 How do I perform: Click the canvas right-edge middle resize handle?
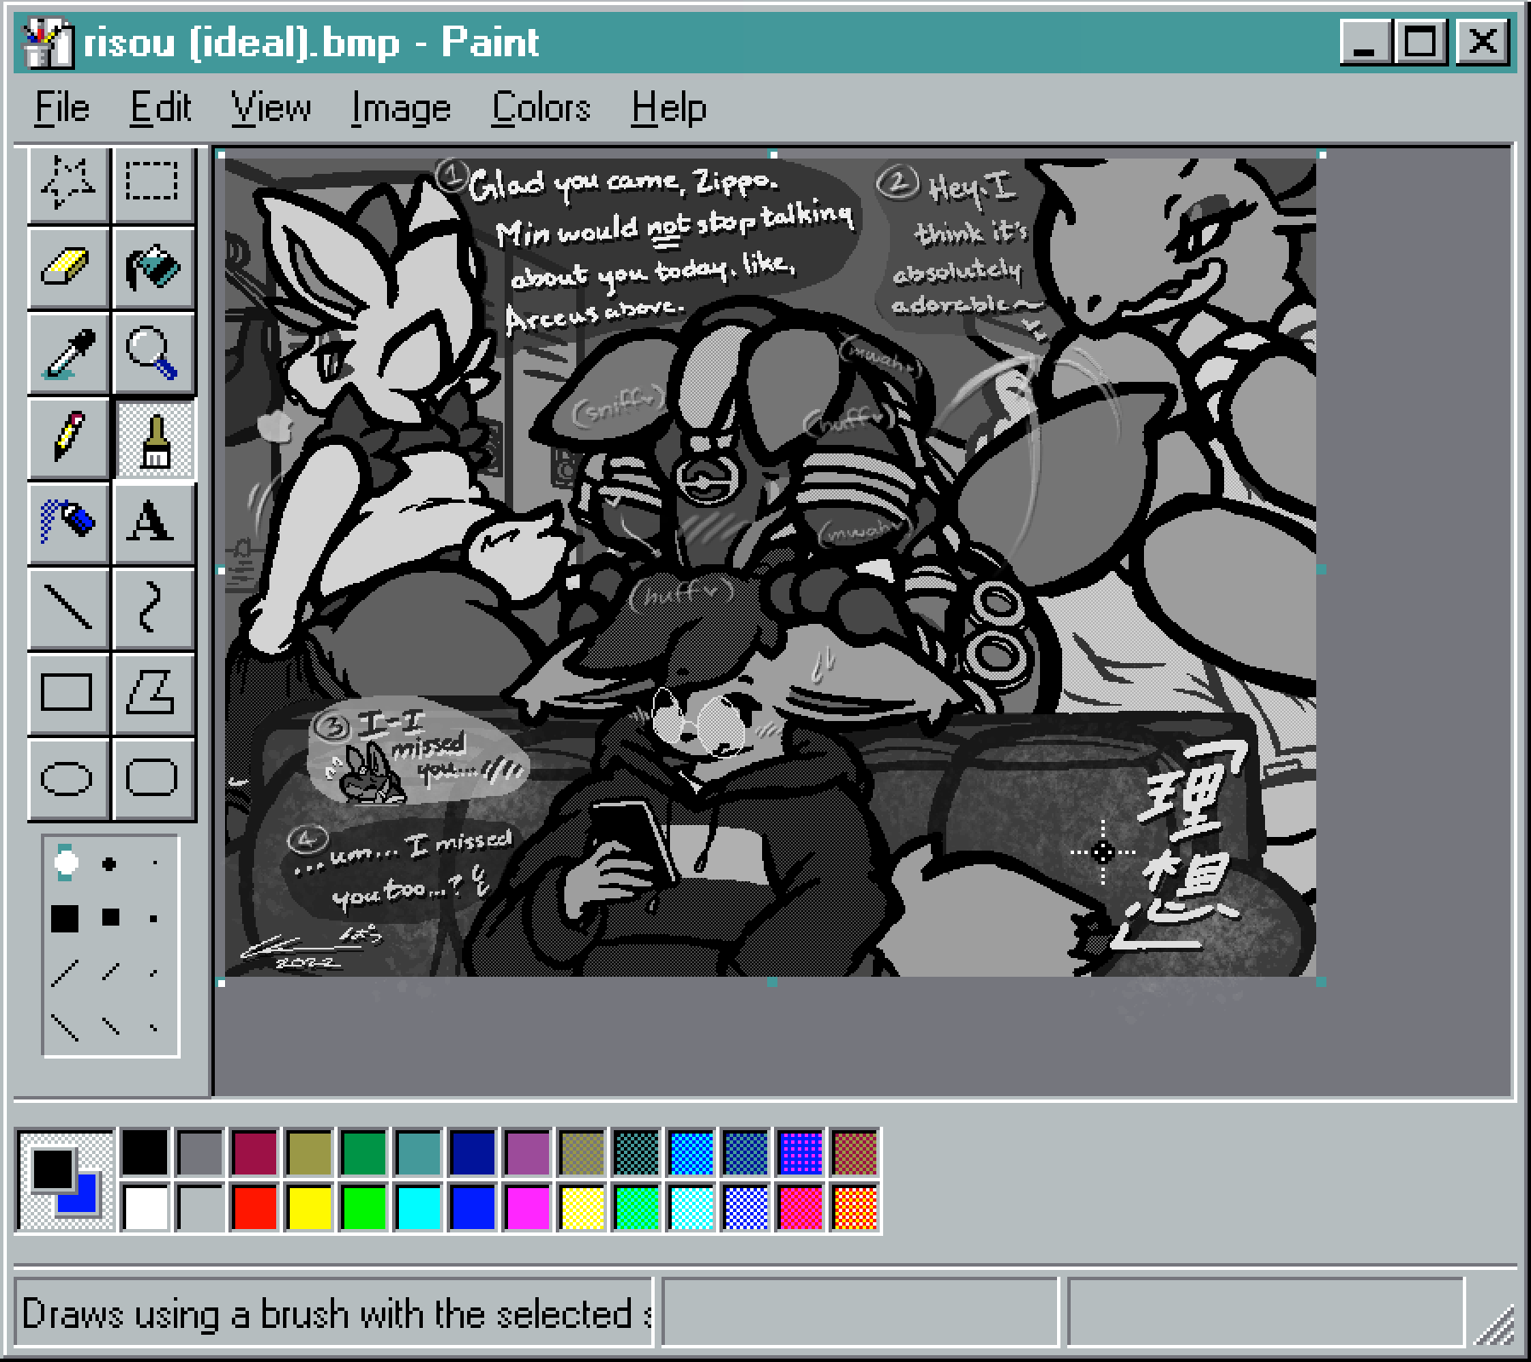pyautogui.click(x=1321, y=568)
